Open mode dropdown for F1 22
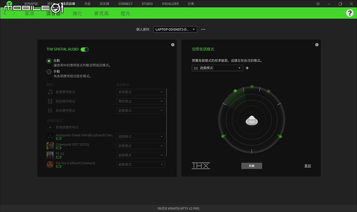Image resolution: width=357 pixels, height=212 pixels. (141, 155)
